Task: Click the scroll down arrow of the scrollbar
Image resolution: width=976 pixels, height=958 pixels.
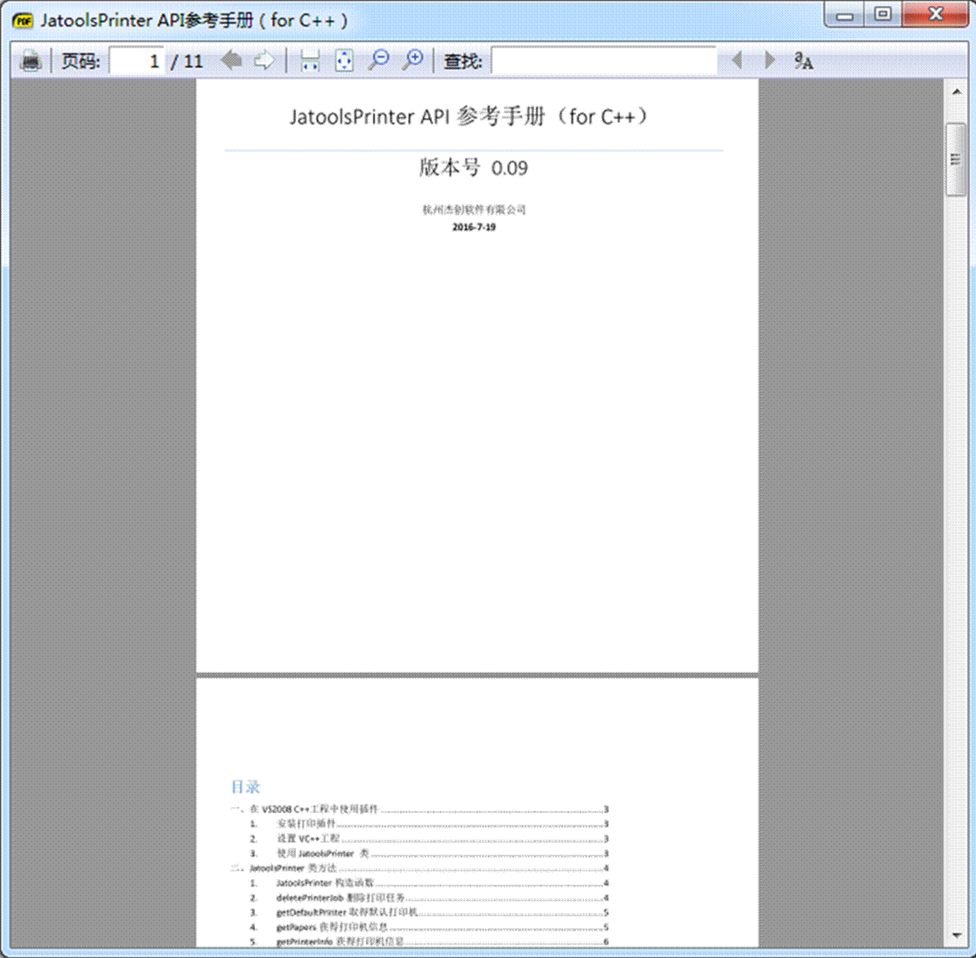Action: point(956,936)
